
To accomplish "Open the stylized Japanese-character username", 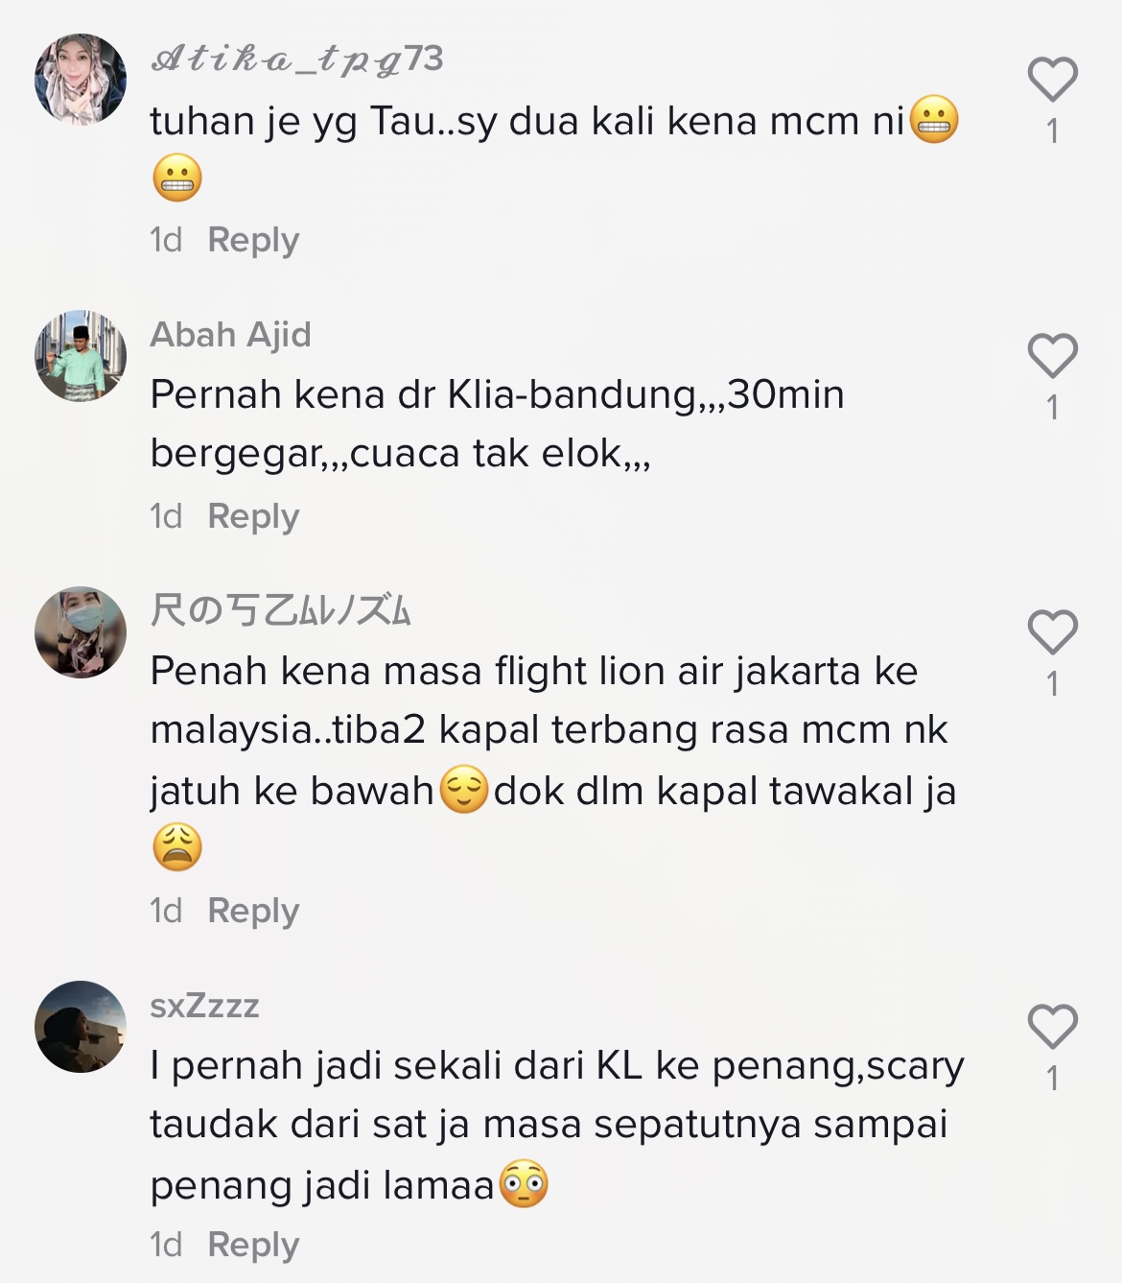I will (x=280, y=610).
